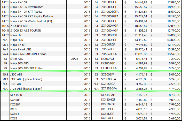Select the 147,2 power value cell
The image size is (182, 121).
5,35
